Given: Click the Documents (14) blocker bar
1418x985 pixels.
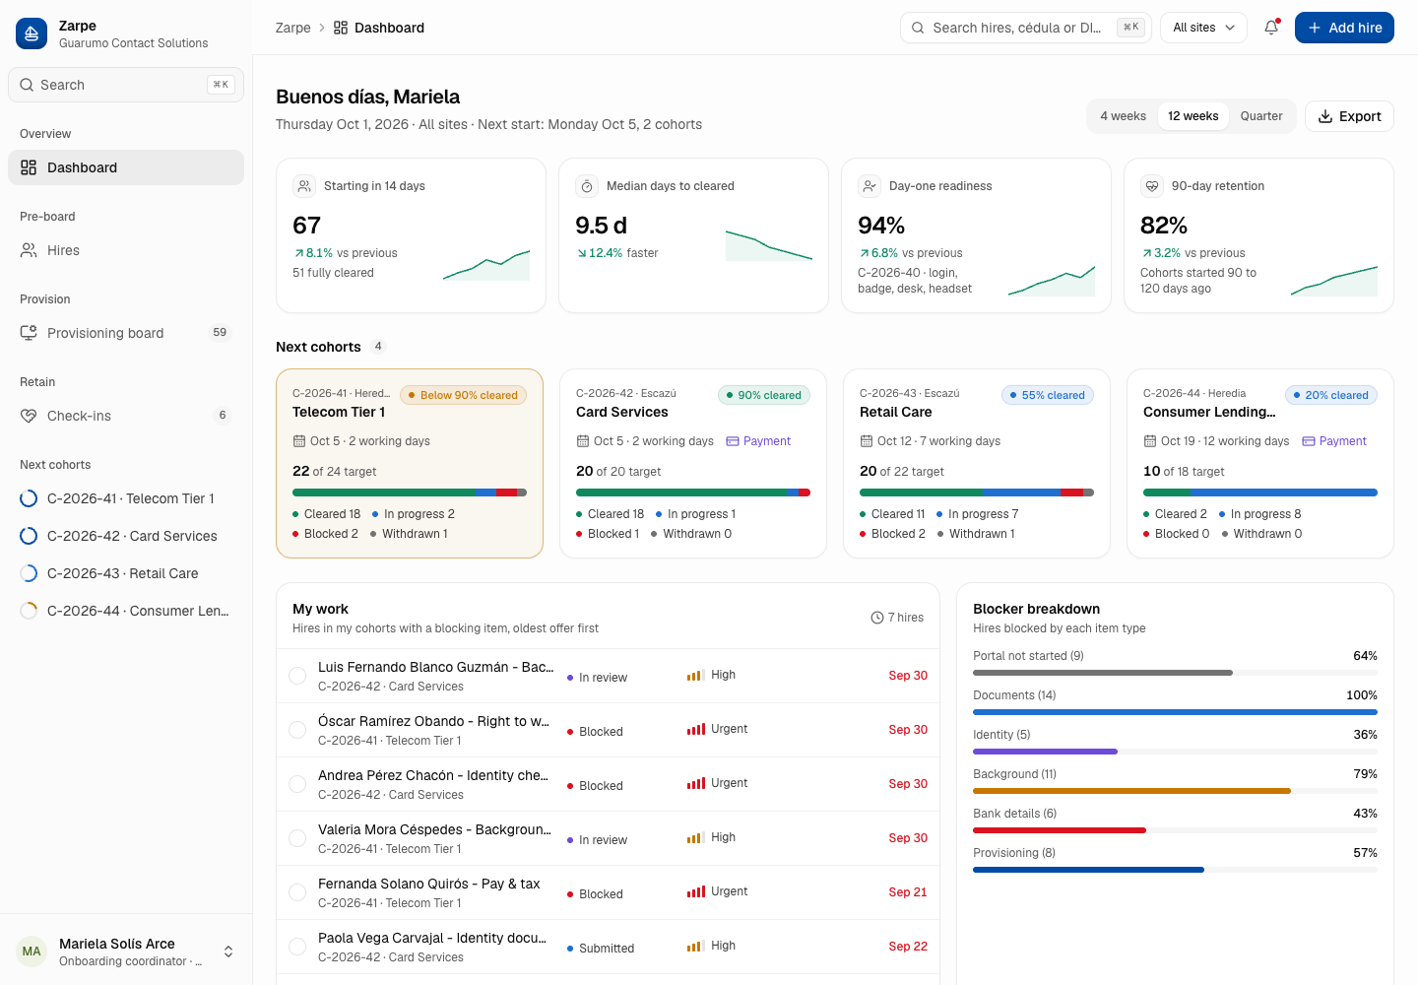Looking at the screenshot, I should pos(1175,712).
